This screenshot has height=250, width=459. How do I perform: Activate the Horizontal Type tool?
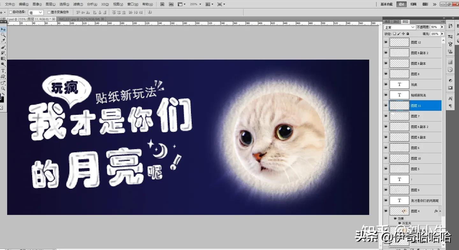click(4, 71)
